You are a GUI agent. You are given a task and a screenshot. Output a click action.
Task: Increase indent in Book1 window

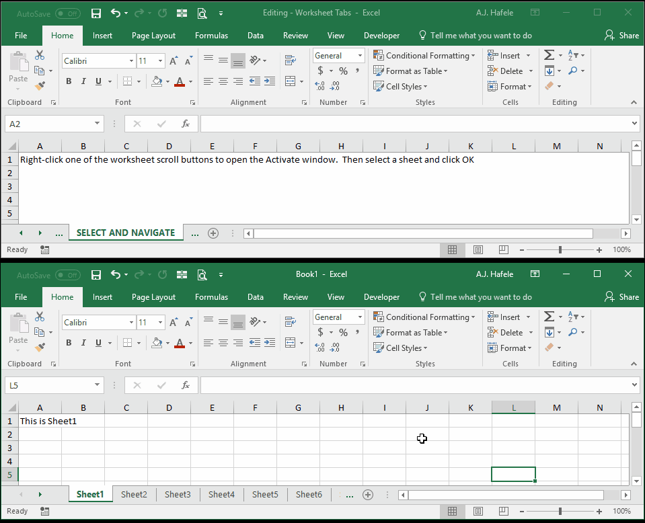coord(270,343)
